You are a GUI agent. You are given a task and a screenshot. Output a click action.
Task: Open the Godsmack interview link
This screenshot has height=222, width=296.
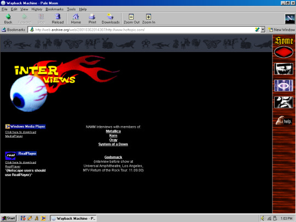click(x=113, y=157)
